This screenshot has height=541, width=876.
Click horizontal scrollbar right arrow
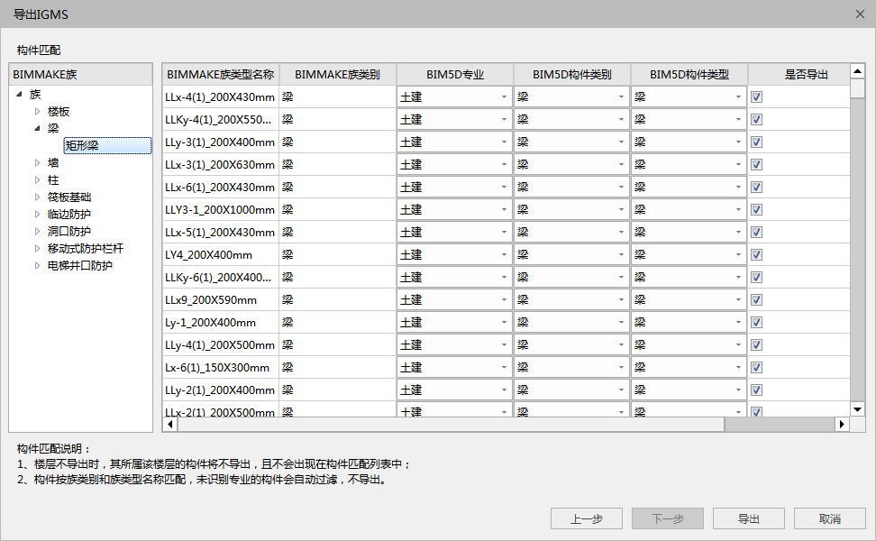coord(842,424)
